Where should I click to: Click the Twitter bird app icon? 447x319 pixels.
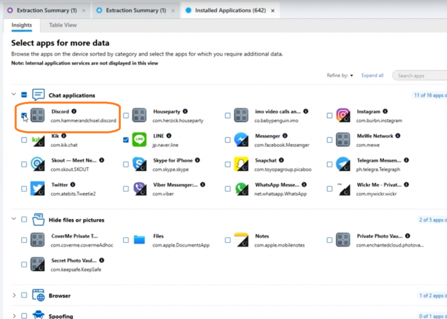[38, 189]
